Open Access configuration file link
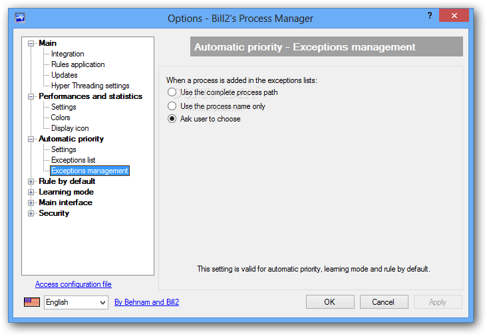Viewport: 487px width, 336px height. point(73,284)
